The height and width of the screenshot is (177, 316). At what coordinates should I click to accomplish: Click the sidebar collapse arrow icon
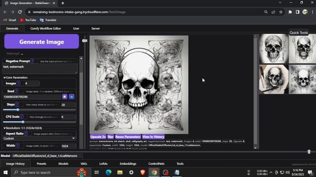tap(84, 41)
